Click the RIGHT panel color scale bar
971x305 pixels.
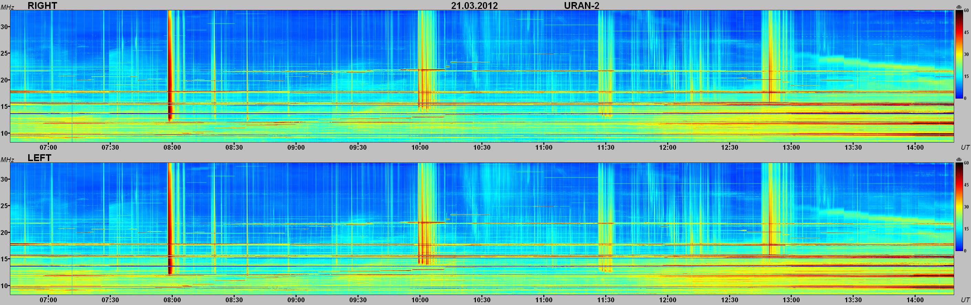tap(959, 55)
